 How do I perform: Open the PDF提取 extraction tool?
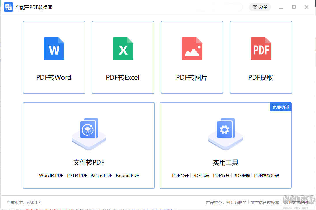pyautogui.click(x=261, y=57)
